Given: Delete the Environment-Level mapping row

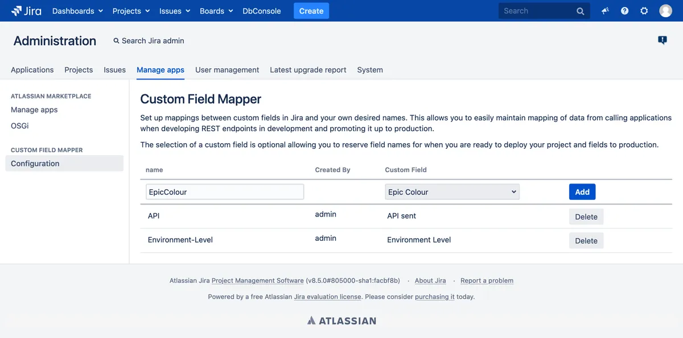Looking at the screenshot, I should [586, 241].
